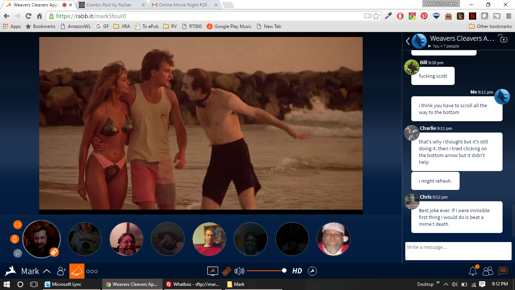Click the 'Write a message...' input field
The image size is (515, 290).
point(458,251)
